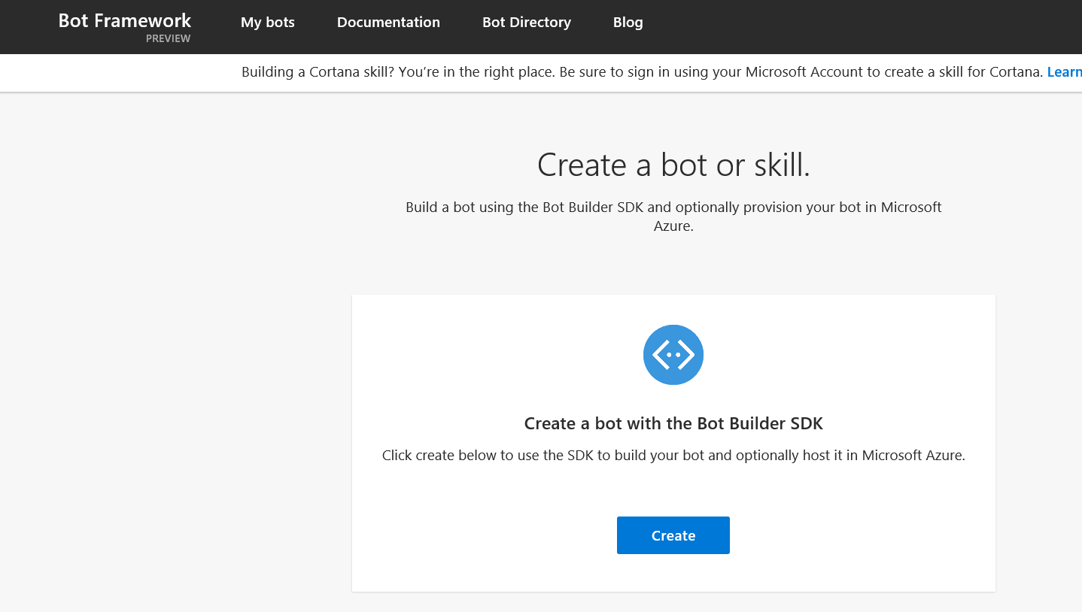Click the Create a bot or skill heading

point(673,165)
